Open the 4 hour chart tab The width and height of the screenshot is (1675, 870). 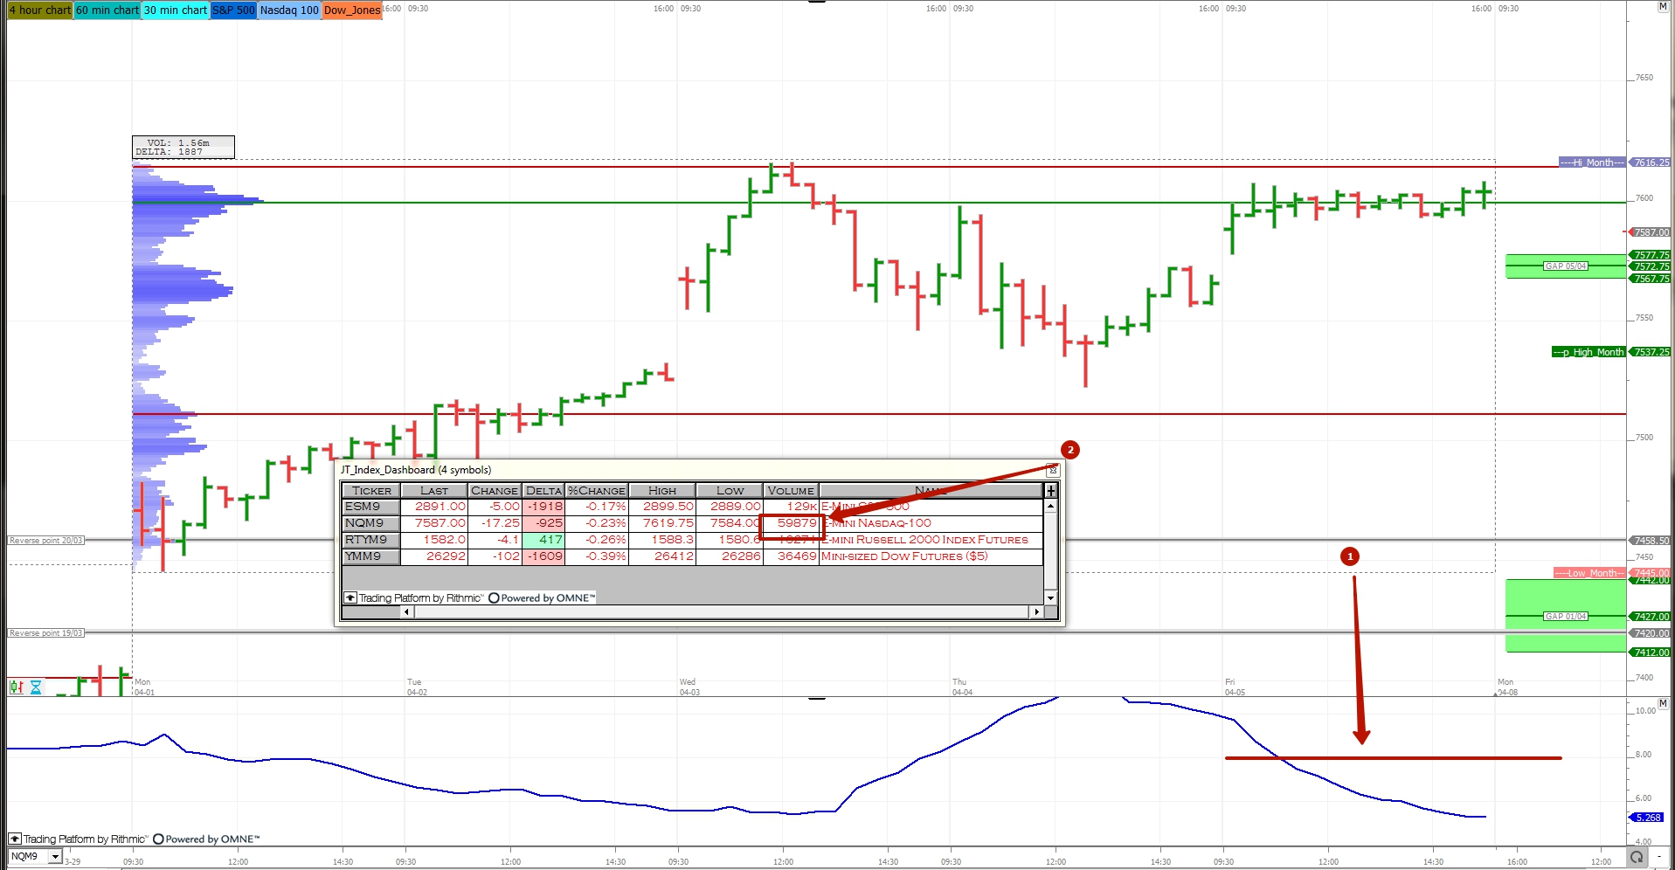pyautogui.click(x=40, y=10)
